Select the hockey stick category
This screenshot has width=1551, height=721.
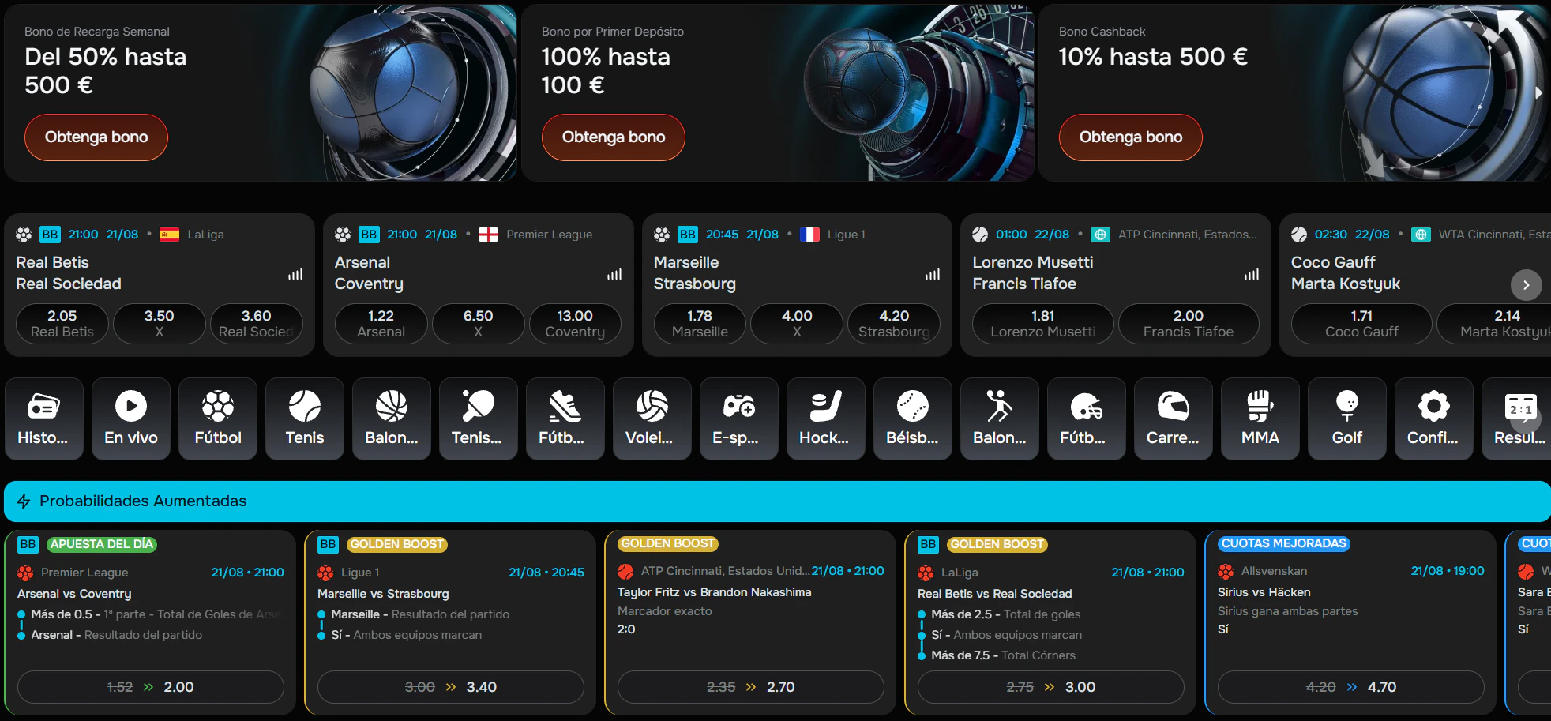826,419
